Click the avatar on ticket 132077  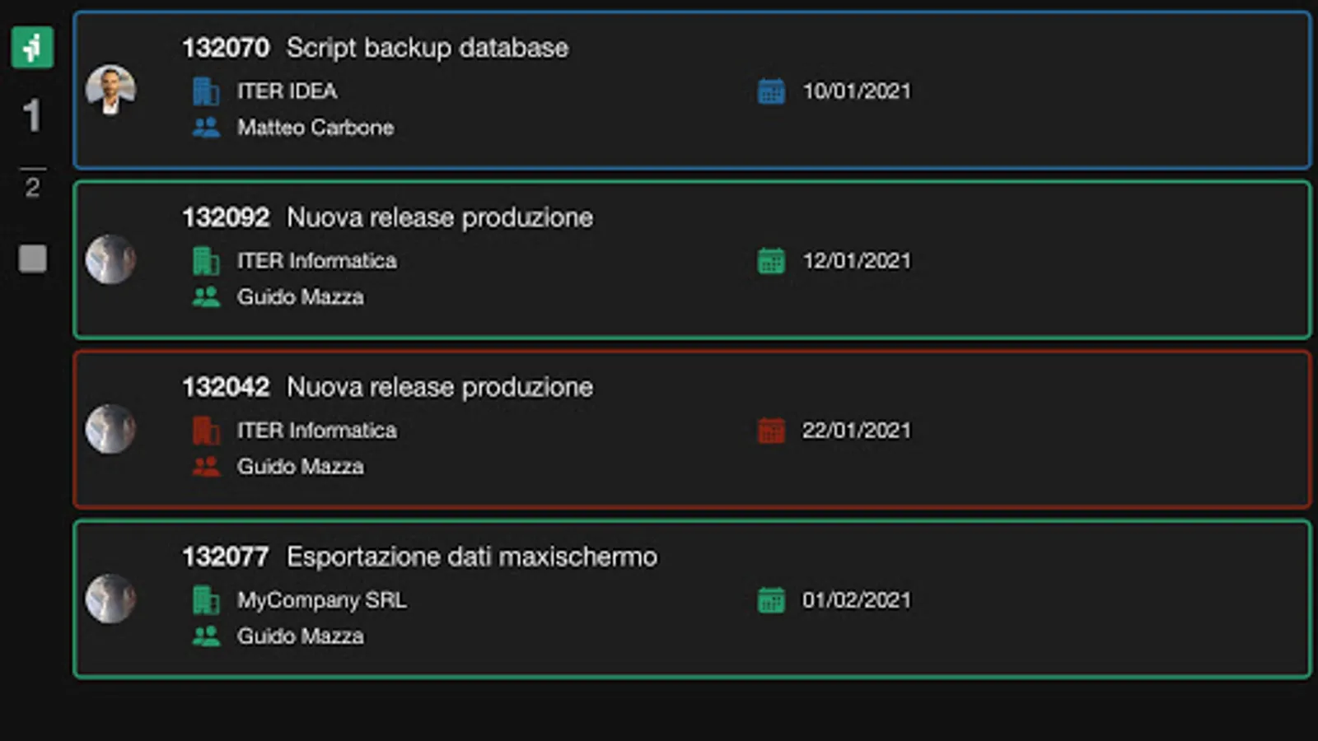tap(110, 599)
